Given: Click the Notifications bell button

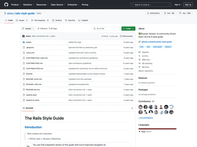Looking at the screenshot, I should [x=153, y=13].
